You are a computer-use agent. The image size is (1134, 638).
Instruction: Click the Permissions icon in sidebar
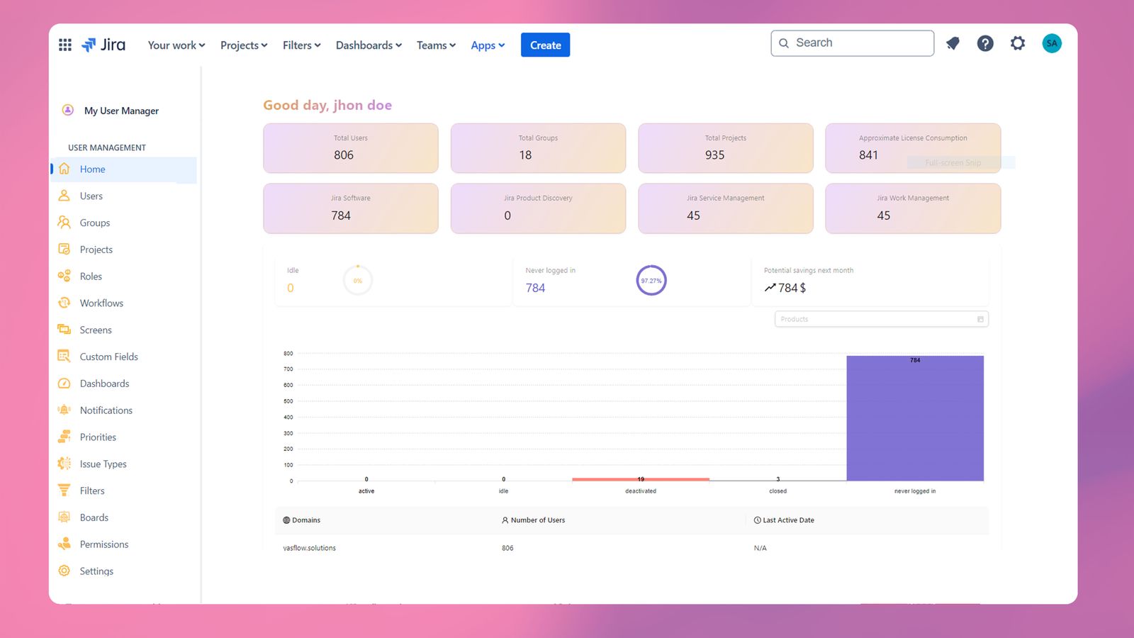(x=64, y=544)
